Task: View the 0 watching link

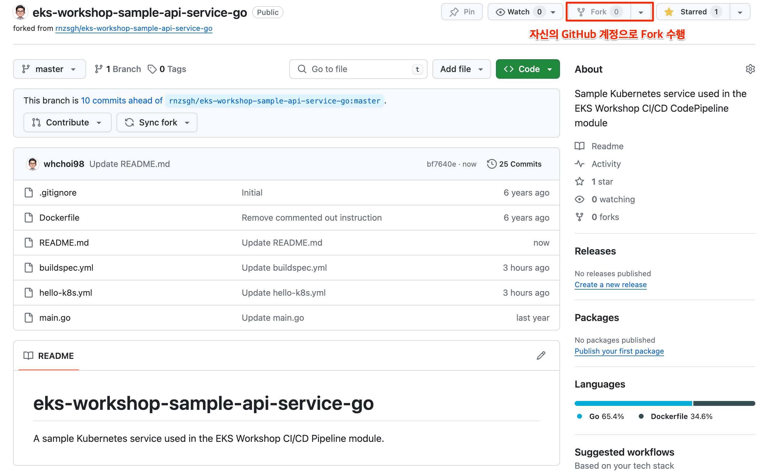Action: click(x=605, y=200)
